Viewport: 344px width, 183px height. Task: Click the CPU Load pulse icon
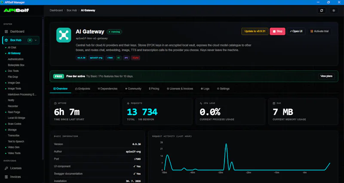(201, 103)
